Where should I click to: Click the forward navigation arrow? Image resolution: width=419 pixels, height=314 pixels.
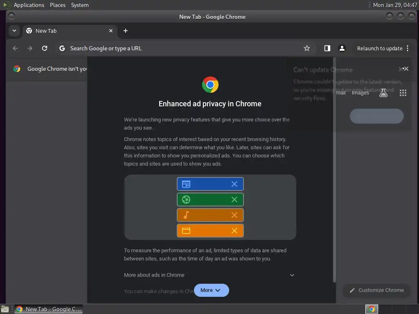point(30,48)
